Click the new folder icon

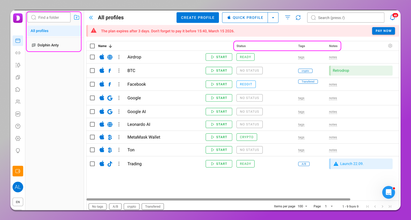coord(77,18)
